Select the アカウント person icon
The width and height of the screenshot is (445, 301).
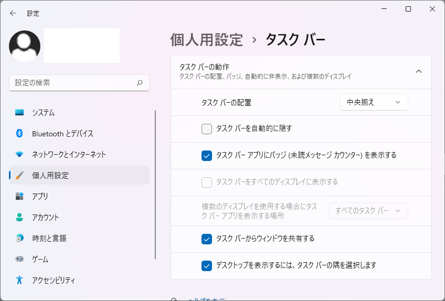[19, 217]
